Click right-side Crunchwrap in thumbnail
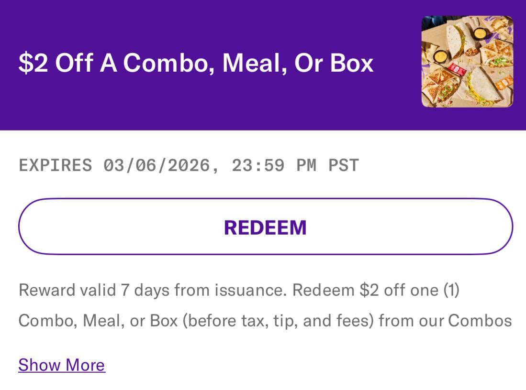This screenshot has width=526, height=390. click(x=498, y=51)
